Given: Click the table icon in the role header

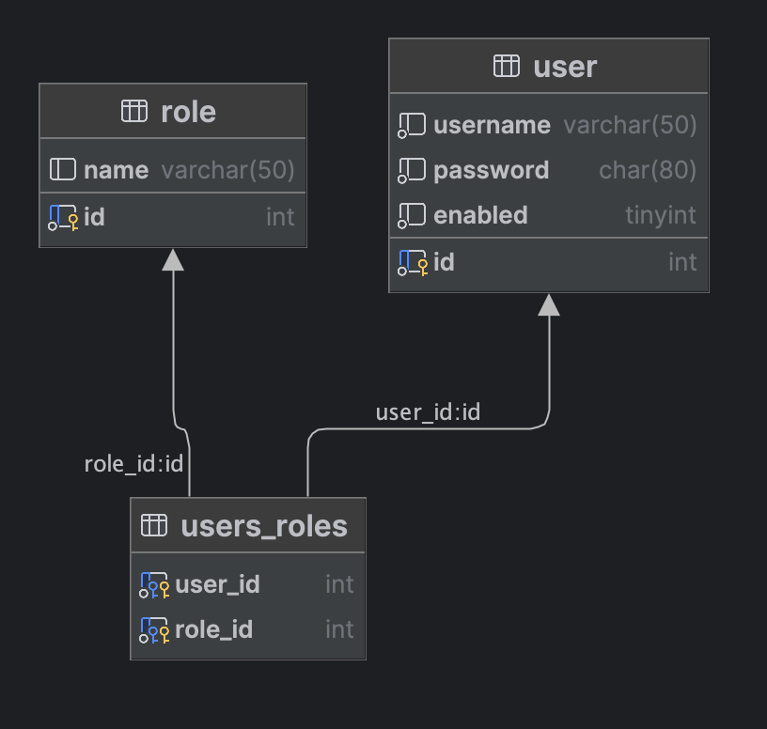Looking at the screenshot, I should [x=134, y=111].
